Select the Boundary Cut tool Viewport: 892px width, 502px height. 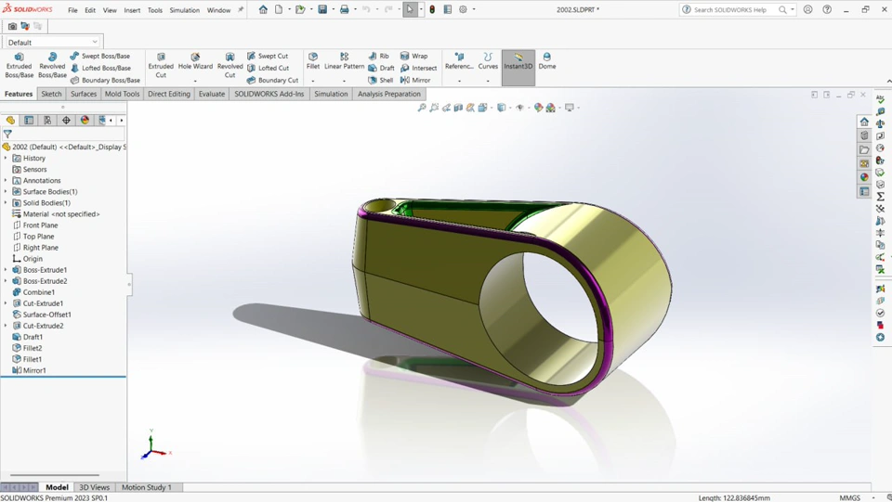pyautogui.click(x=272, y=80)
